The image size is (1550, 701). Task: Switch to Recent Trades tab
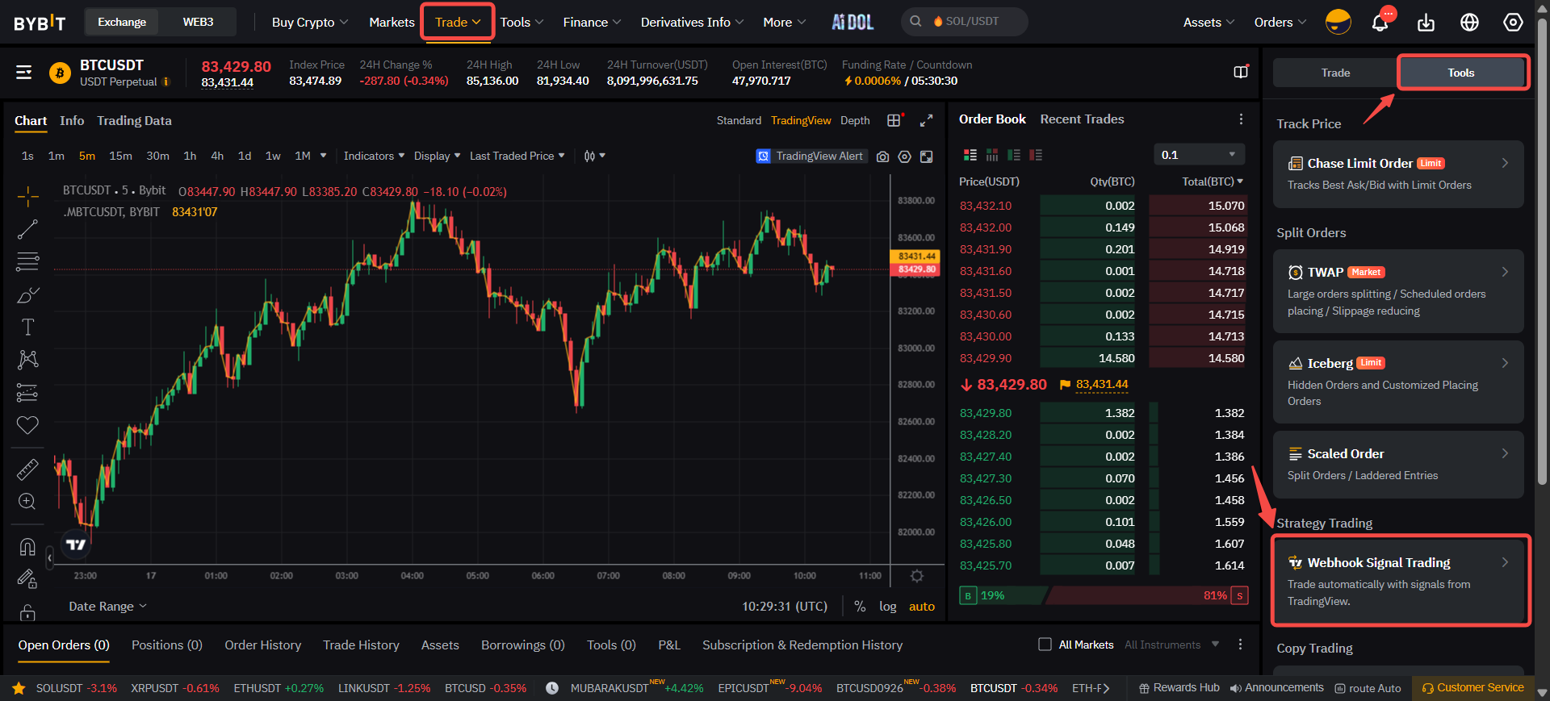coord(1082,119)
